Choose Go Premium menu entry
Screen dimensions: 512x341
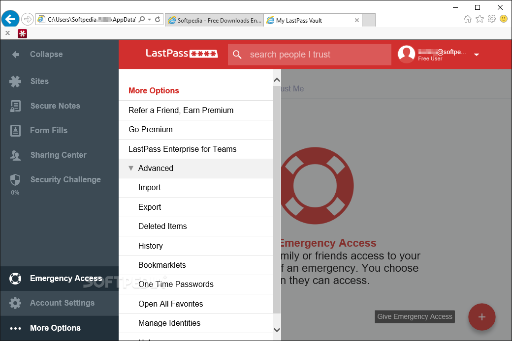point(195,130)
